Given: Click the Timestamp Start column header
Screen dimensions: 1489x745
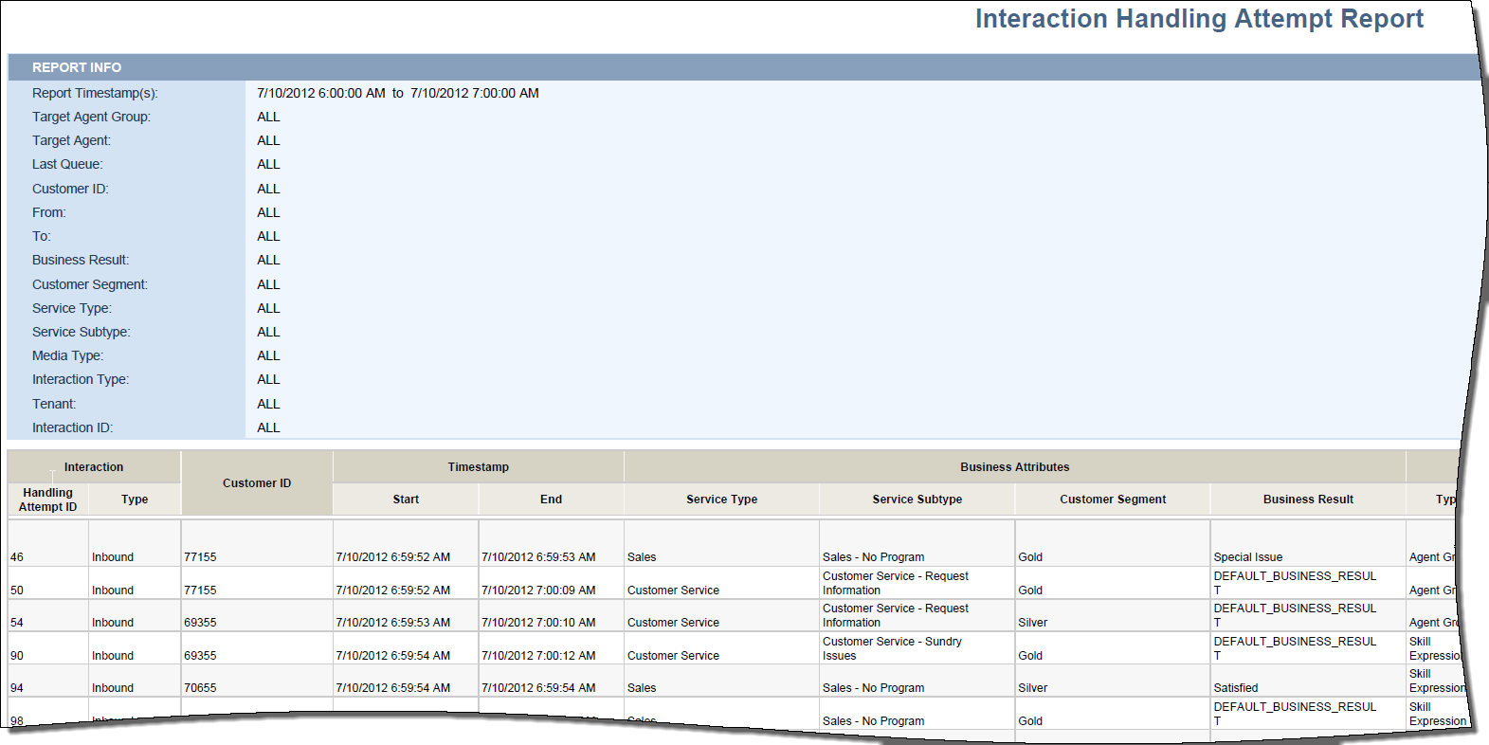Looking at the screenshot, I should click(x=406, y=500).
